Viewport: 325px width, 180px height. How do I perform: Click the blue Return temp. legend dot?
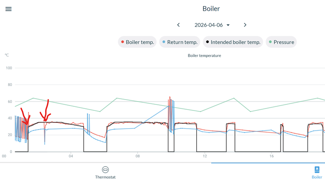(x=163, y=42)
